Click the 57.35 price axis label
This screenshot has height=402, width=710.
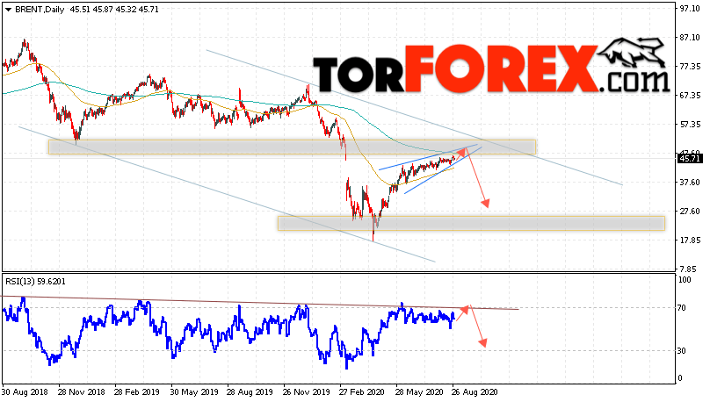[690, 125]
